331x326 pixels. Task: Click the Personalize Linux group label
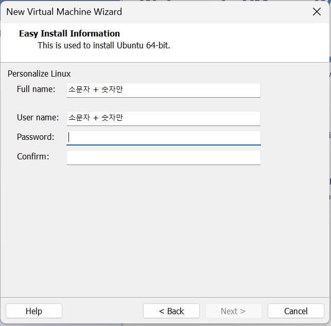[39, 74]
